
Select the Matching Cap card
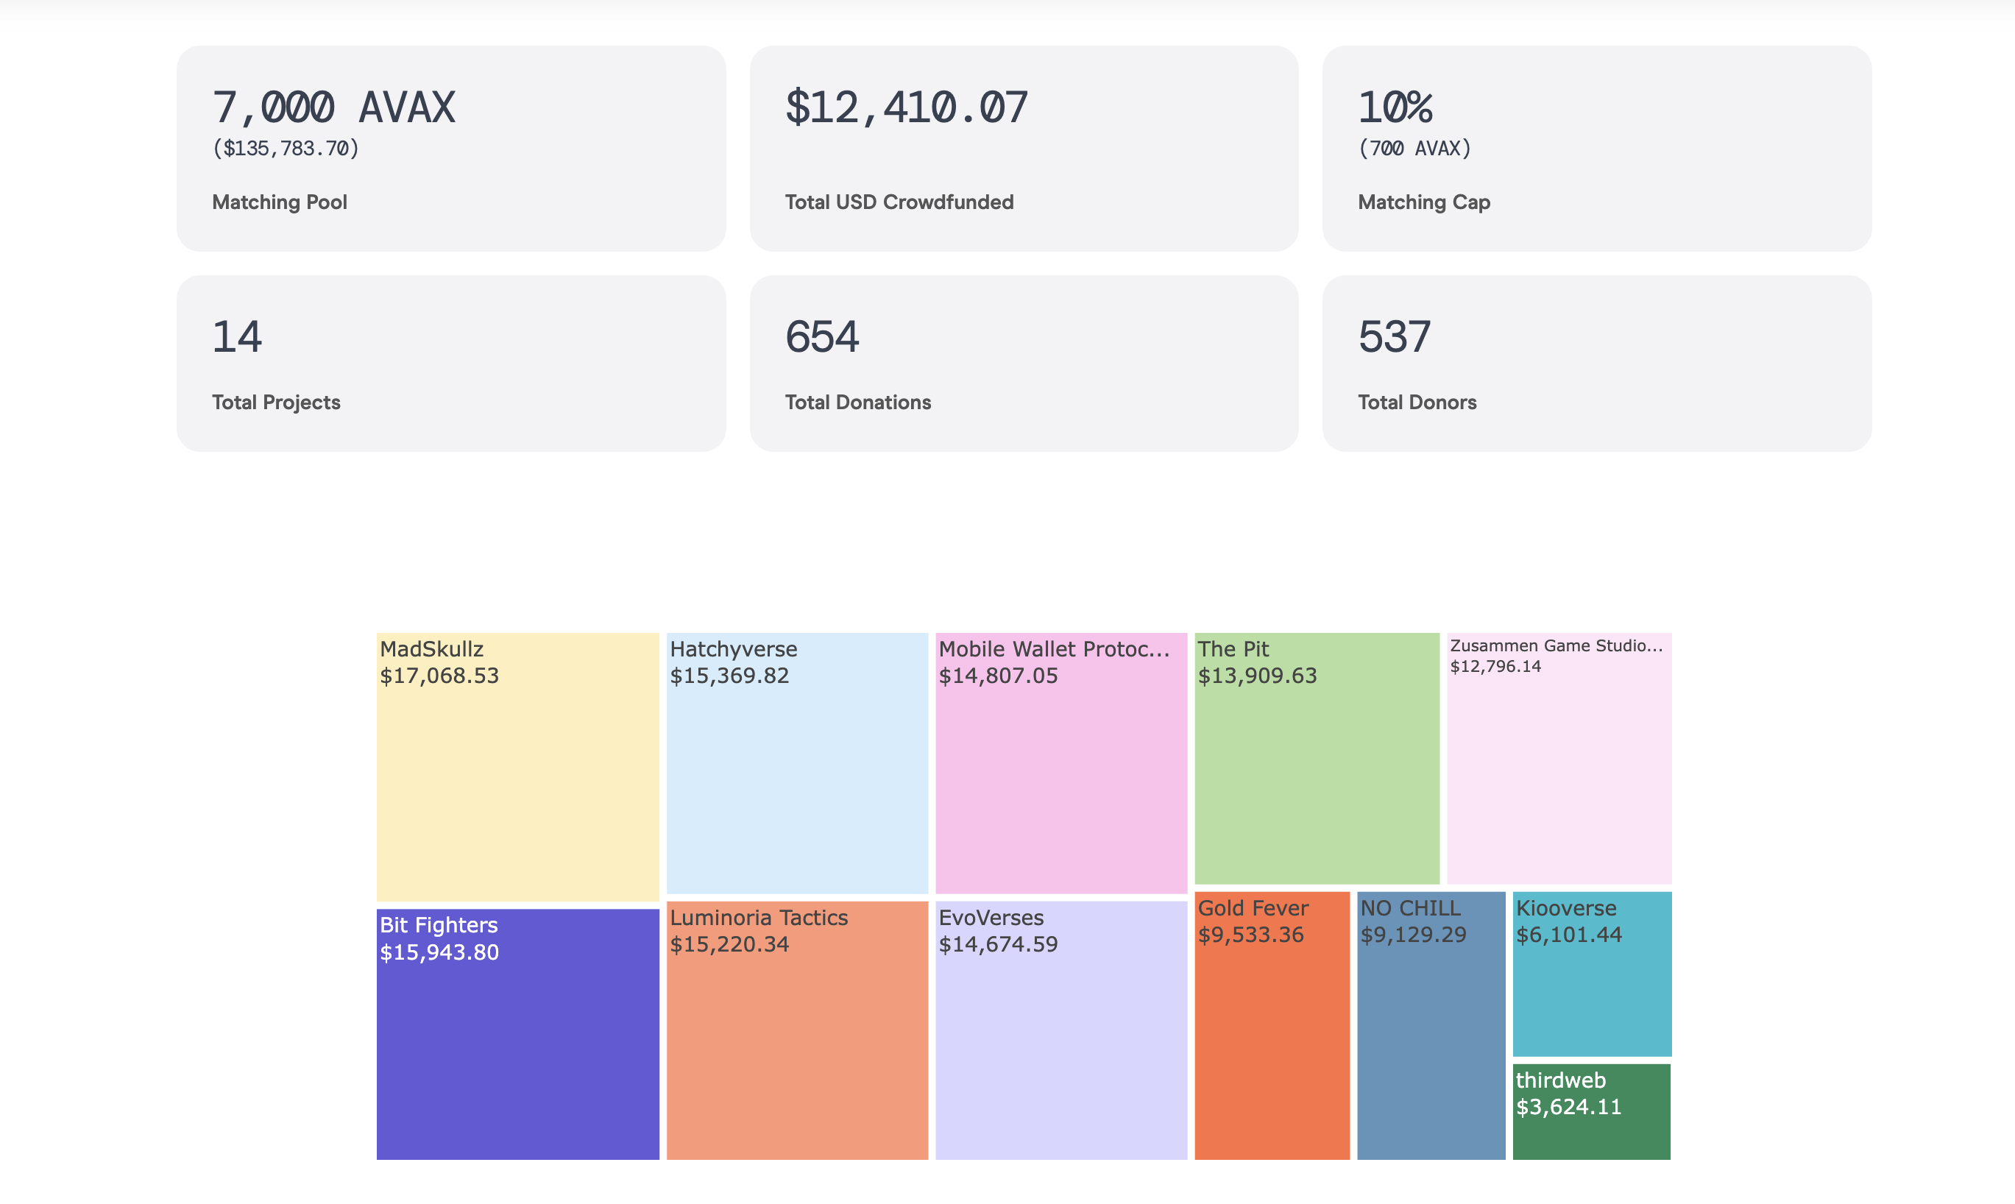tap(1596, 149)
